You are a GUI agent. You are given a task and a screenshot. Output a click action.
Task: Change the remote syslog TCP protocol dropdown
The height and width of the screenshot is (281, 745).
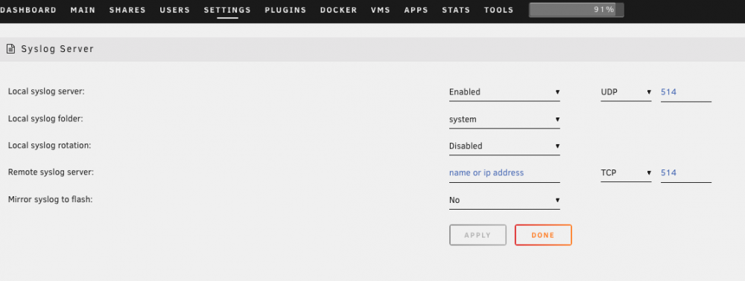coord(627,173)
